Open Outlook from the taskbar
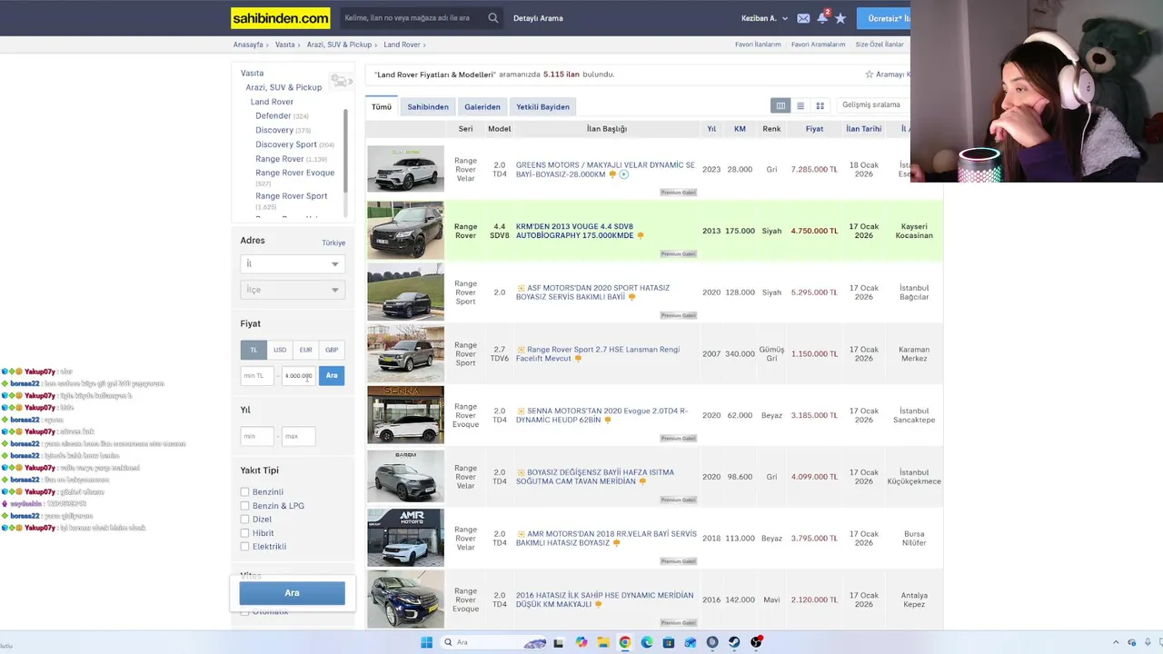Viewport: 1163px width, 654px height. (691, 642)
